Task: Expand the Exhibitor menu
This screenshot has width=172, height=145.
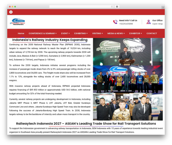Action: [136, 33]
